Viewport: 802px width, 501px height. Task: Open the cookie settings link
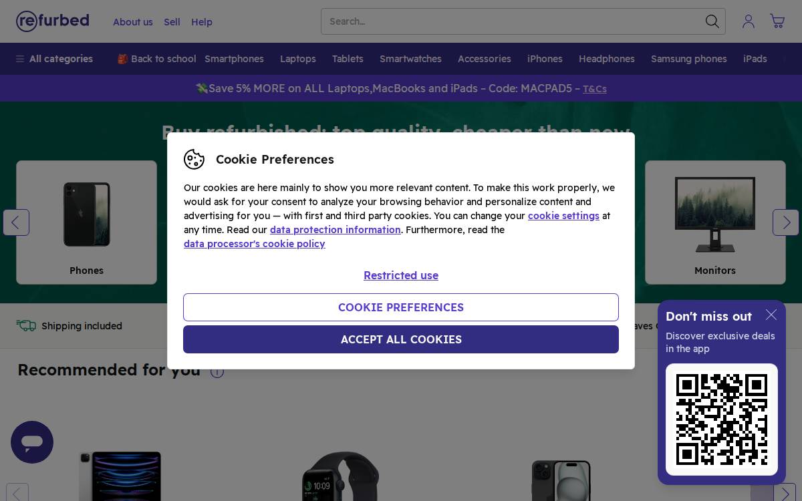click(x=563, y=216)
